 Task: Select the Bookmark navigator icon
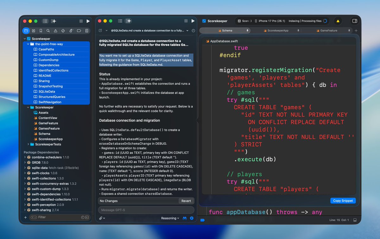pyautogui.click(x=41, y=31)
